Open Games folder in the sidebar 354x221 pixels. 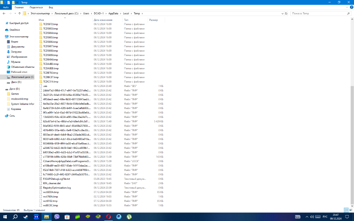15,94
